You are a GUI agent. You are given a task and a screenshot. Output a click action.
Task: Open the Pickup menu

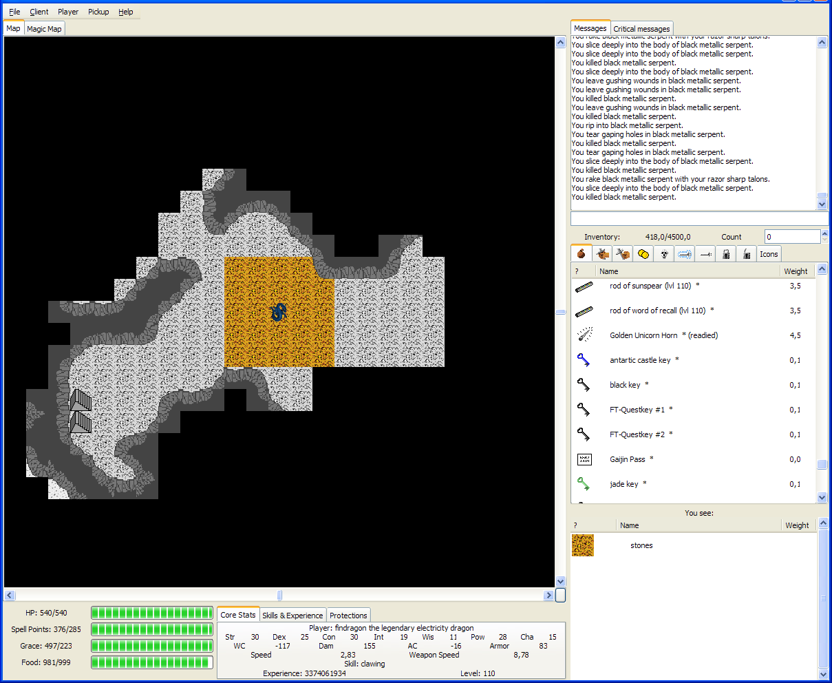[x=98, y=12]
